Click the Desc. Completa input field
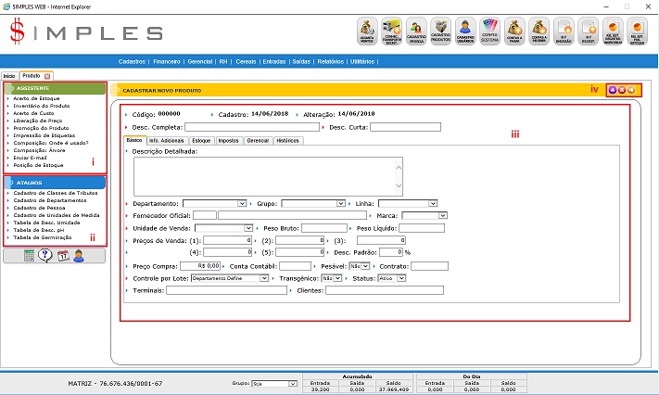The image size is (659, 395). click(253, 127)
